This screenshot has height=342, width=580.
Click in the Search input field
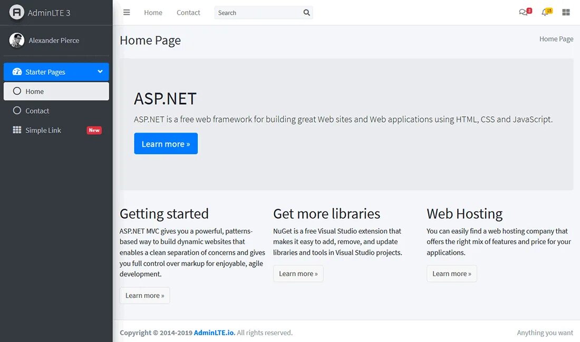pyautogui.click(x=258, y=13)
